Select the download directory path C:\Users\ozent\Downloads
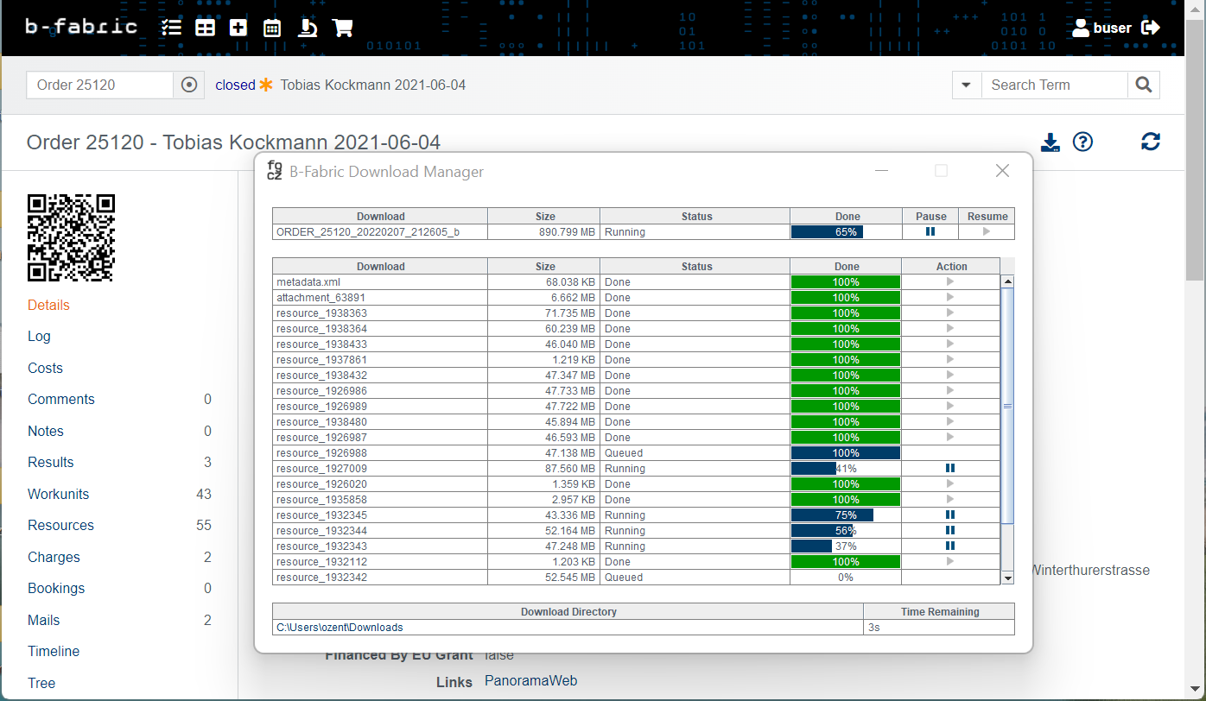The height and width of the screenshot is (701, 1206). (340, 628)
